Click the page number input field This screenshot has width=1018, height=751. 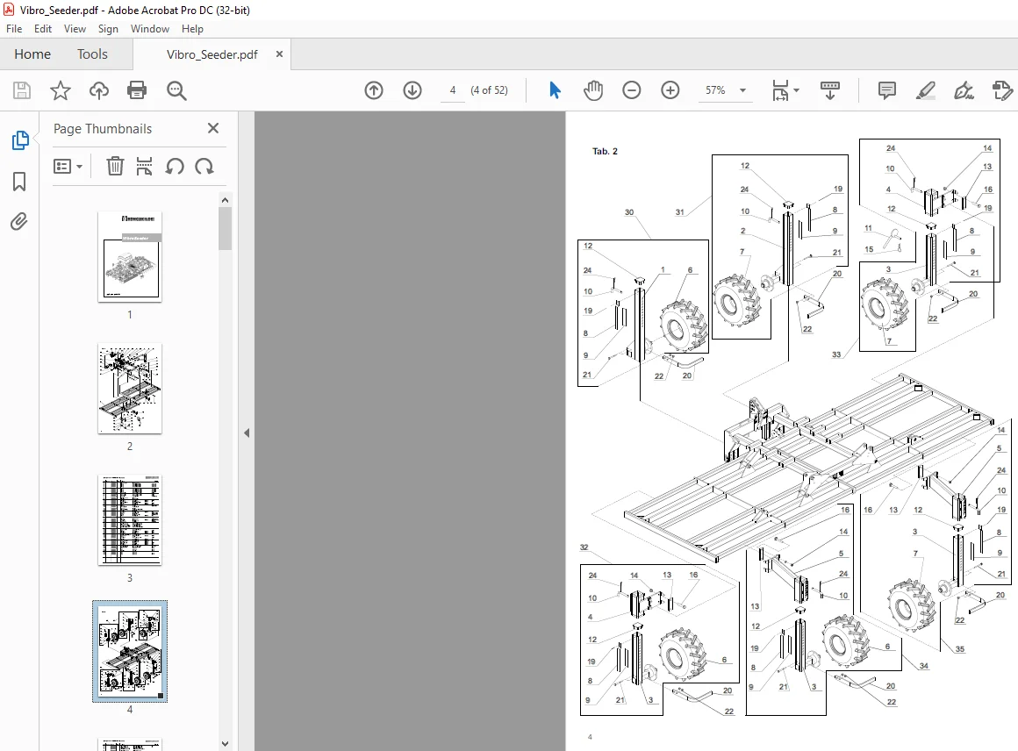(453, 90)
